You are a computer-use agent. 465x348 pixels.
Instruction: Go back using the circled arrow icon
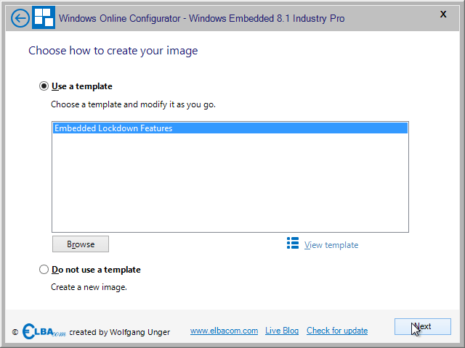20,18
